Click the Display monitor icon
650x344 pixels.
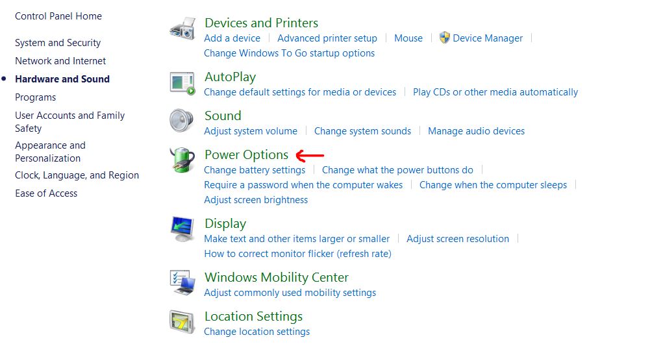coord(182,229)
